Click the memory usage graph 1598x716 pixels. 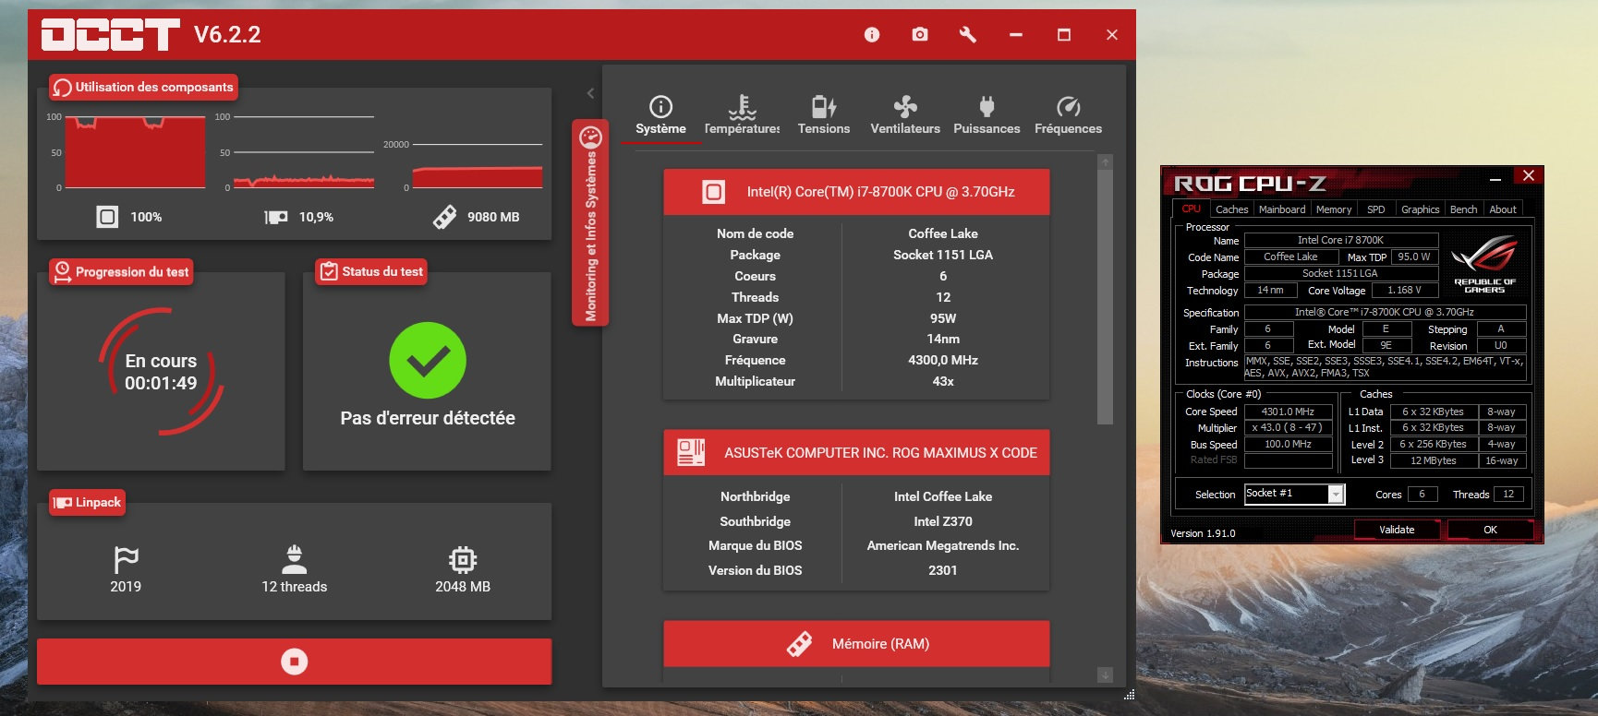tap(477, 166)
